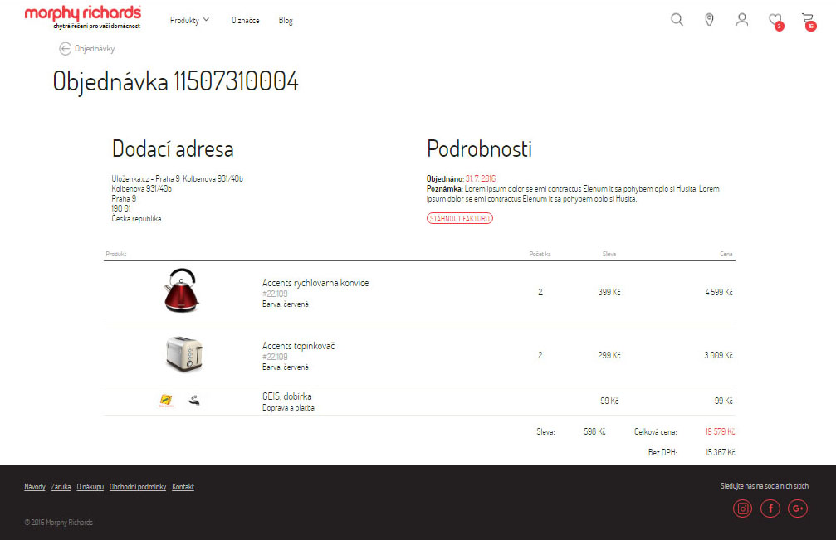Viewport: 836px width, 540px height.
Task: Click the total price 19 579 Kč
Action: (x=720, y=431)
